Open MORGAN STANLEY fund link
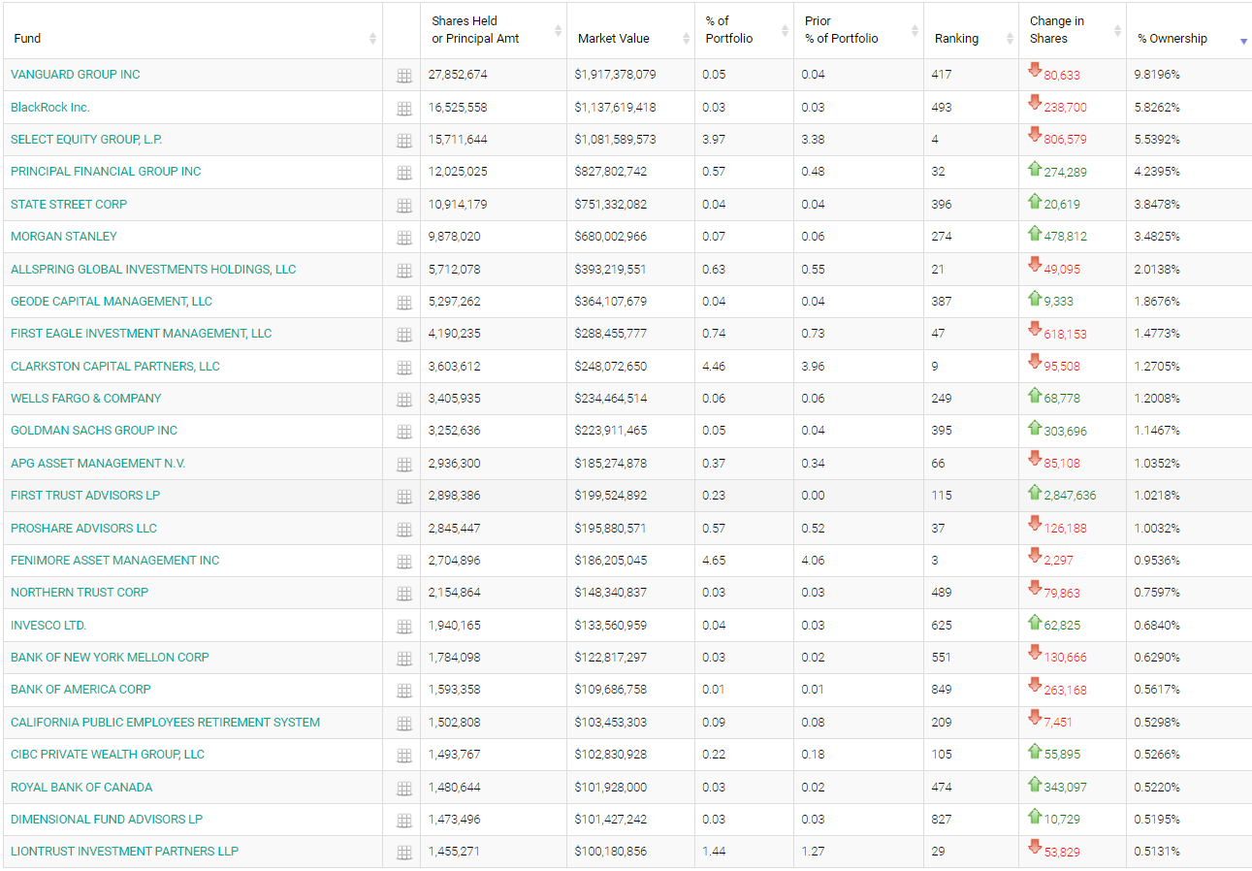 coord(64,237)
